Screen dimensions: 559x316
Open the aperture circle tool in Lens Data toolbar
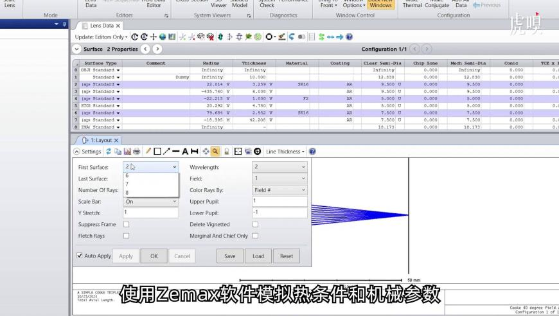tap(269, 37)
